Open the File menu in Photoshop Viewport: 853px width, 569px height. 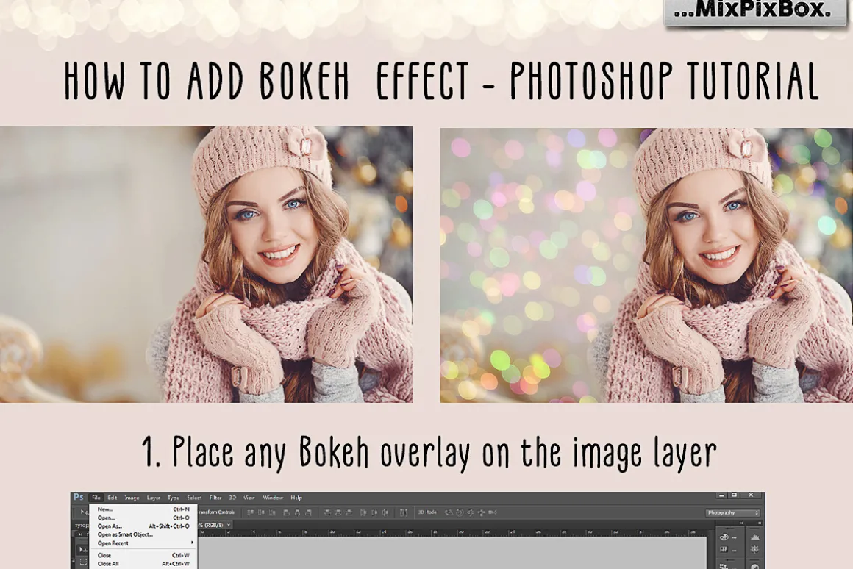tap(96, 498)
